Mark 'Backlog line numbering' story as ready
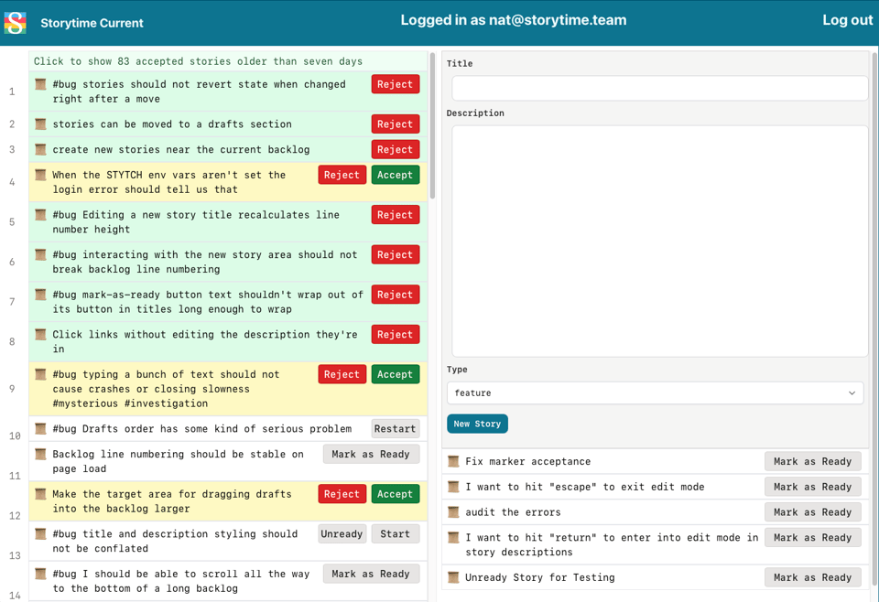 371,454
